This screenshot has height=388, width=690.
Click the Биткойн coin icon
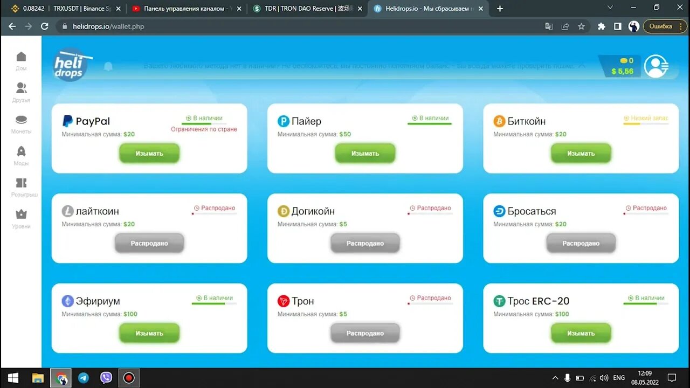coord(499,121)
